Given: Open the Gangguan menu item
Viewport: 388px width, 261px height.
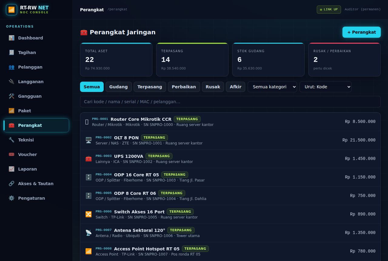Looking at the screenshot, I should pyautogui.click(x=36, y=96).
